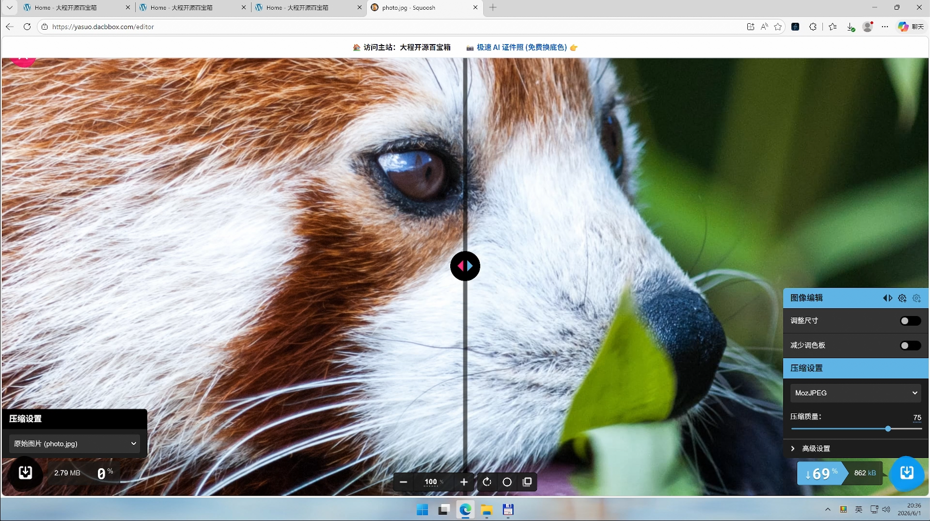Viewport: 930px width, 521px height.
Task: Open the tab search dropdown arrow
Action: 9,7
